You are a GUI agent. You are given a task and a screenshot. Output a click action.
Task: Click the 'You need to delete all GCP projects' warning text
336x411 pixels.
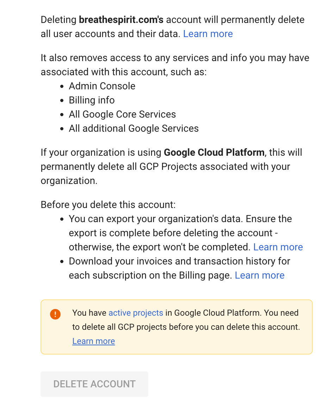click(186, 327)
